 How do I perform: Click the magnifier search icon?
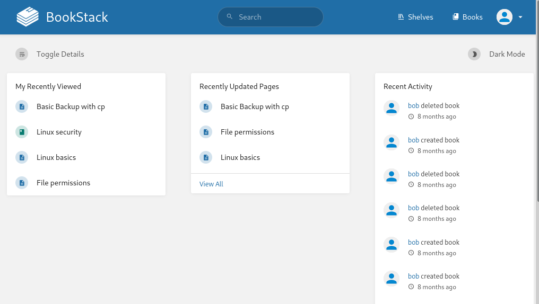(230, 16)
